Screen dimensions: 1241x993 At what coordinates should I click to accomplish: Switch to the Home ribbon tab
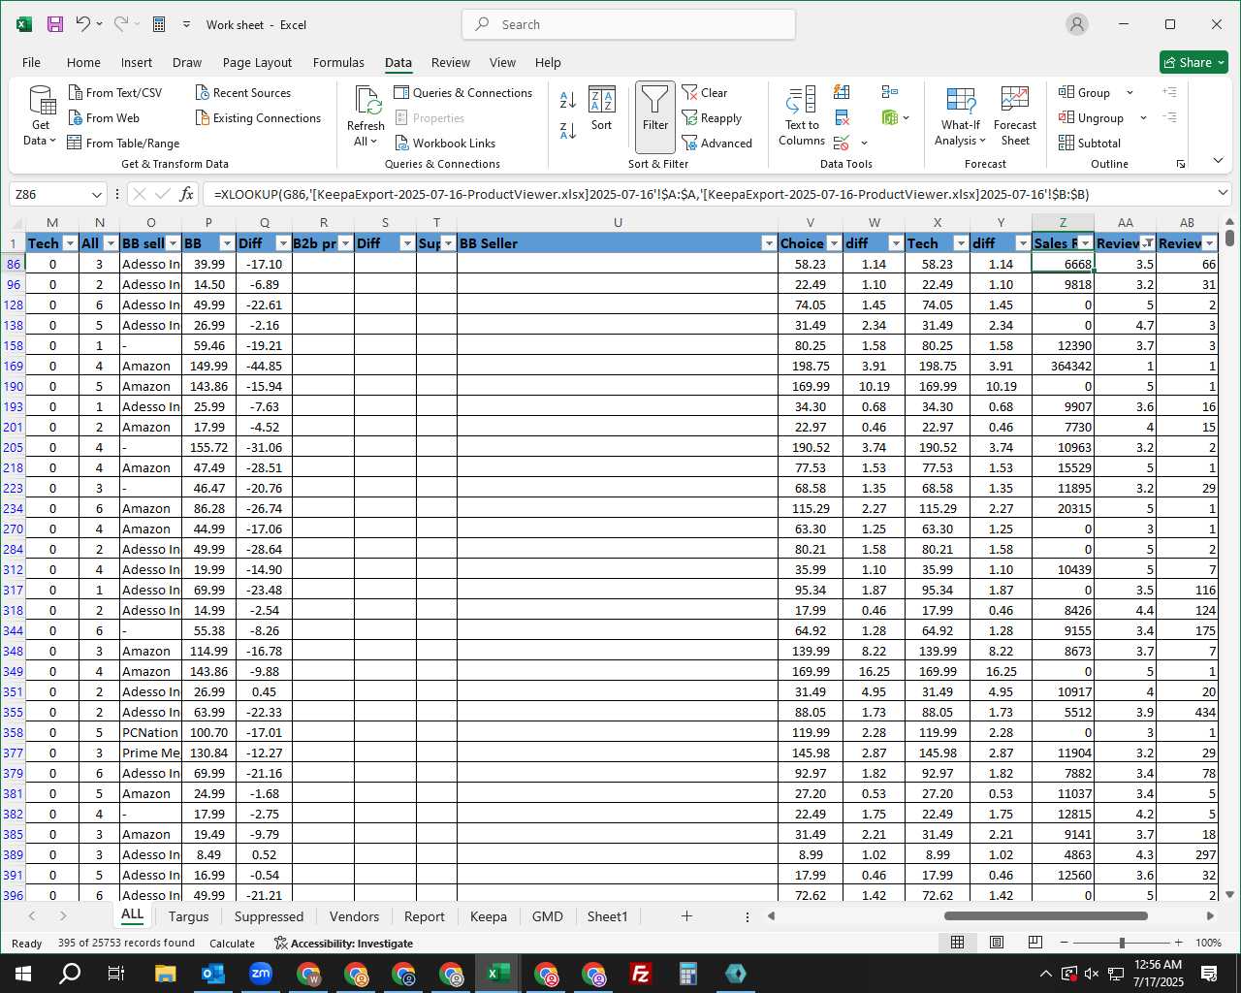point(83,62)
